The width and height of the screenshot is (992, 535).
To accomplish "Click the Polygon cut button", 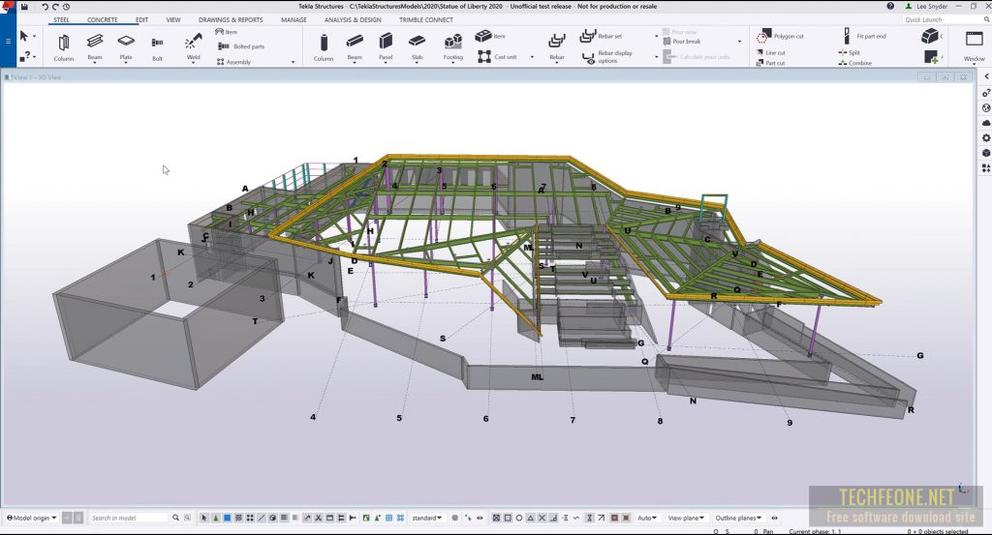I will [x=781, y=36].
